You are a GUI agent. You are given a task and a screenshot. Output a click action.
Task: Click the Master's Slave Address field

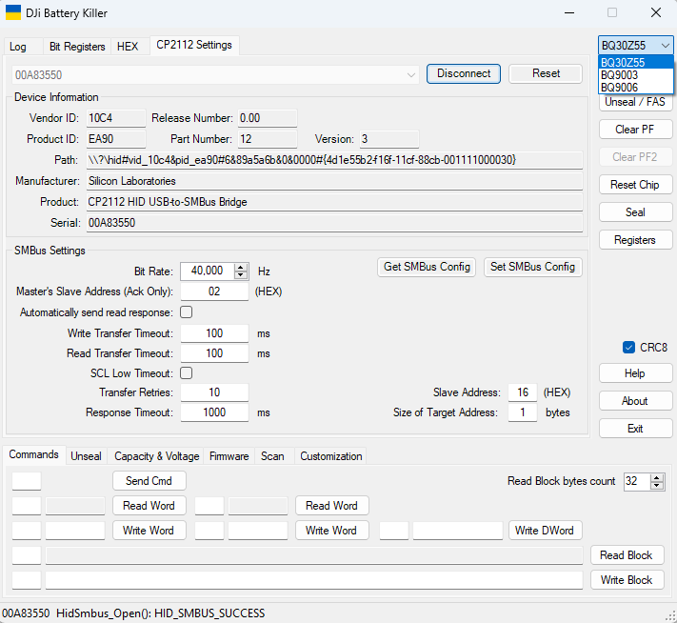[214, 291]
